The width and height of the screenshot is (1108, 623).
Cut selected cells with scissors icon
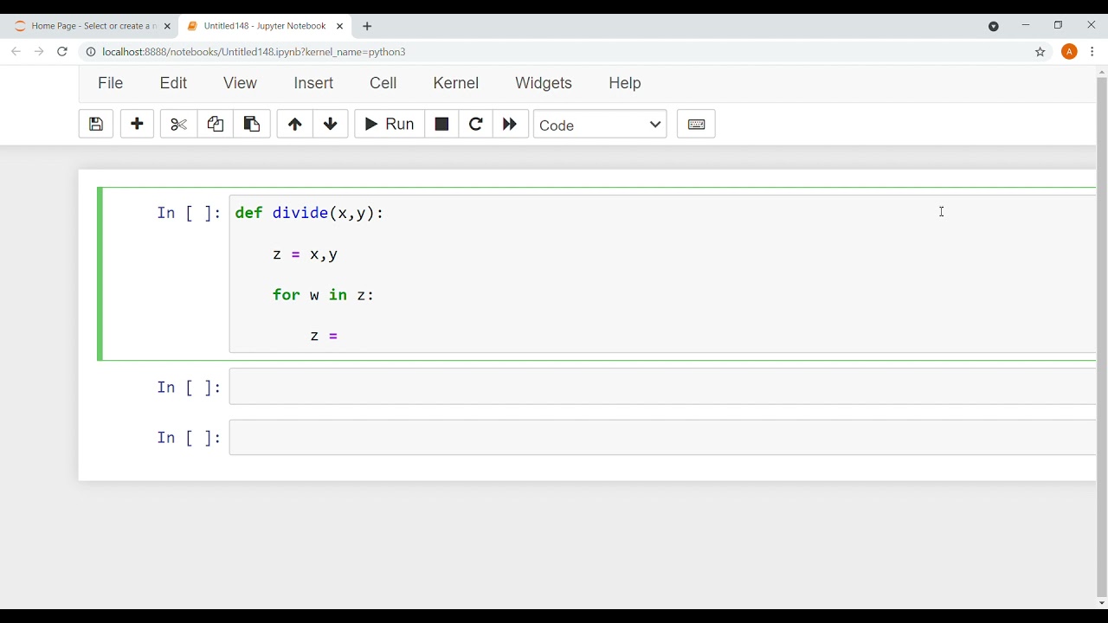point(178,125)
